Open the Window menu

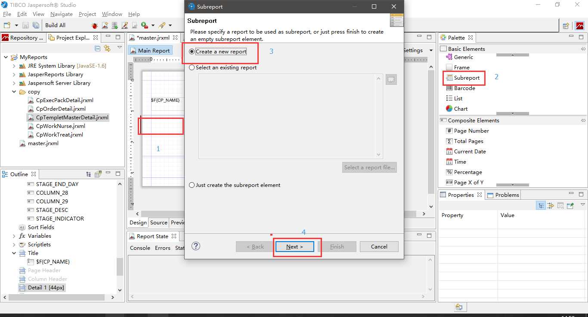coord(112,14)
